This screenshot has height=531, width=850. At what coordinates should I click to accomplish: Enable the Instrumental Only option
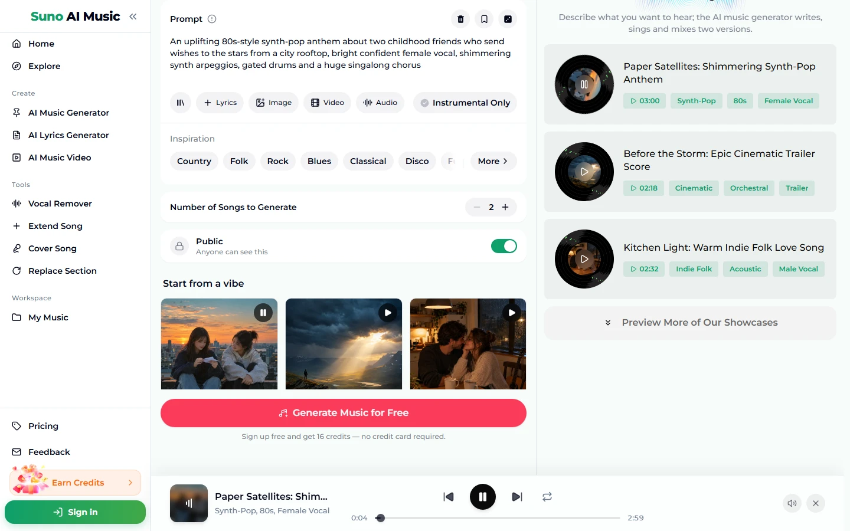[x=465, y=103]
